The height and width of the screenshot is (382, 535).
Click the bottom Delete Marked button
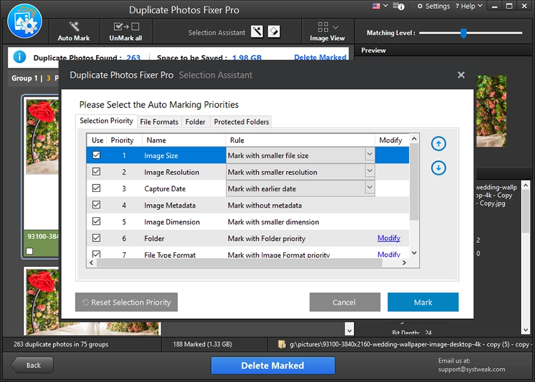tap(273, 365)
